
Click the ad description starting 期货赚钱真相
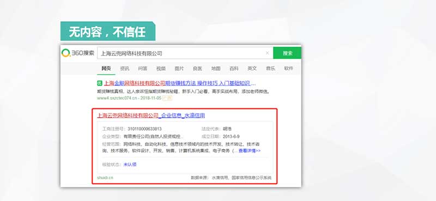pos(183,91)
